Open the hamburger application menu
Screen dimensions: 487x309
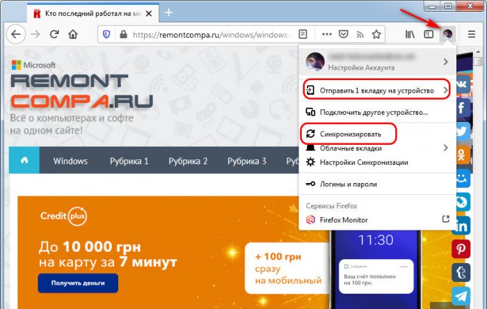click(x=472, y=33)
